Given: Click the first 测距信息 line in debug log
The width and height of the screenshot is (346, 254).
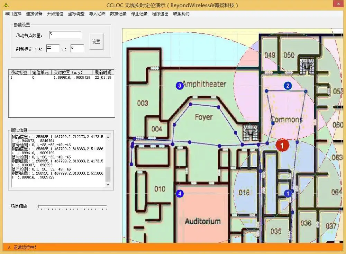Looking at the screenshot, I should pos(57,137).
